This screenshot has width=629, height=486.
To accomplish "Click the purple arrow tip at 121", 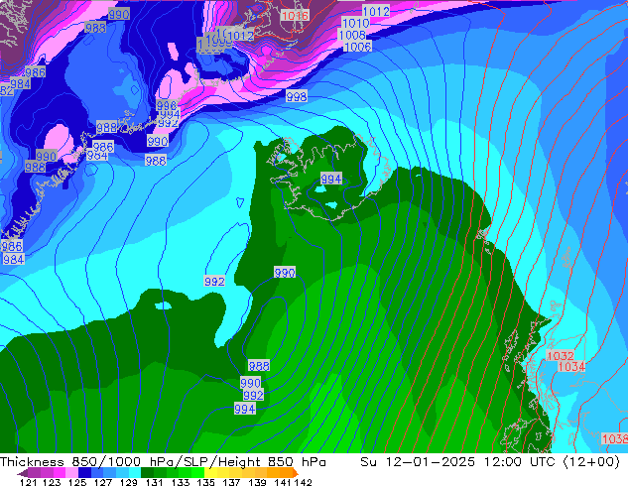I will 23,472.
